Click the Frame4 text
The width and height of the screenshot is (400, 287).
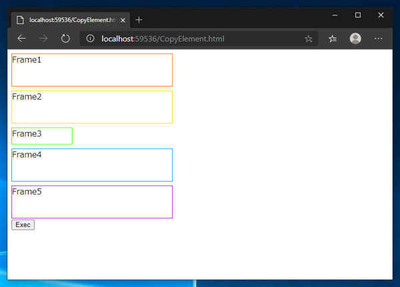[x=27, y=154]
